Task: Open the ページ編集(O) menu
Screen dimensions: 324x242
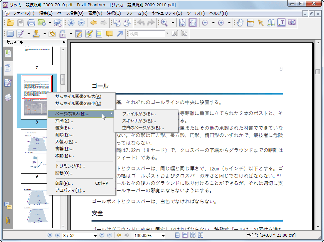Action: (x=70, y=13)
